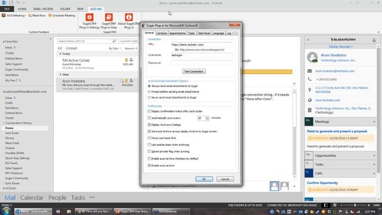Select Always send email attachments to Sugar
The height and width of the screenshot is (215, 382).
pos(149,86)
